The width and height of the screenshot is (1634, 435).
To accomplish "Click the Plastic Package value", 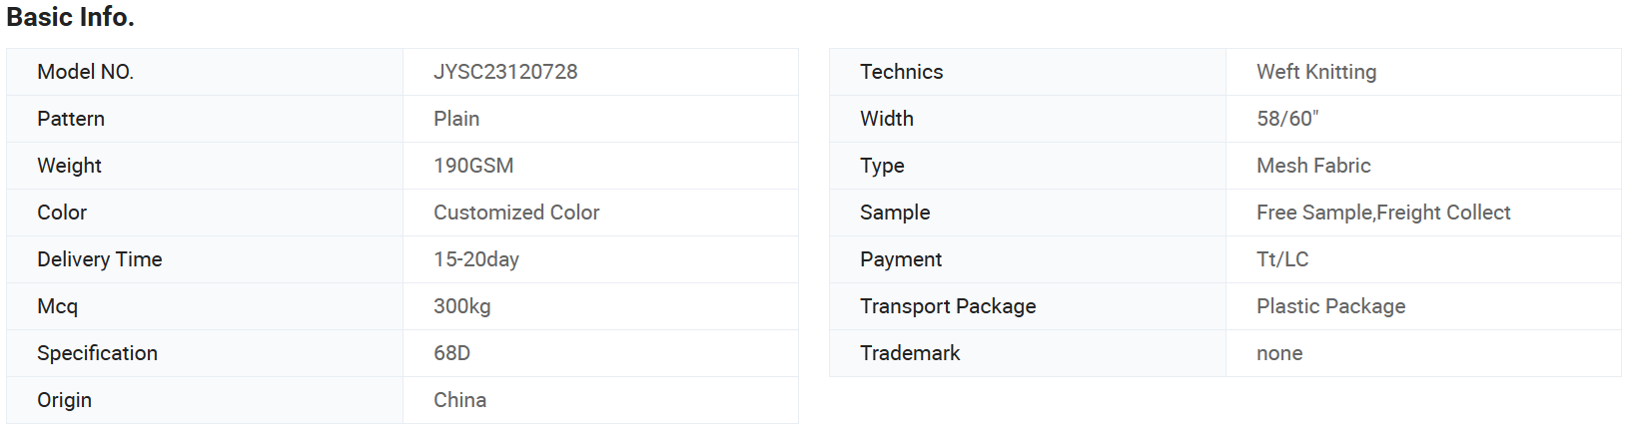I will pos(1330,306).
